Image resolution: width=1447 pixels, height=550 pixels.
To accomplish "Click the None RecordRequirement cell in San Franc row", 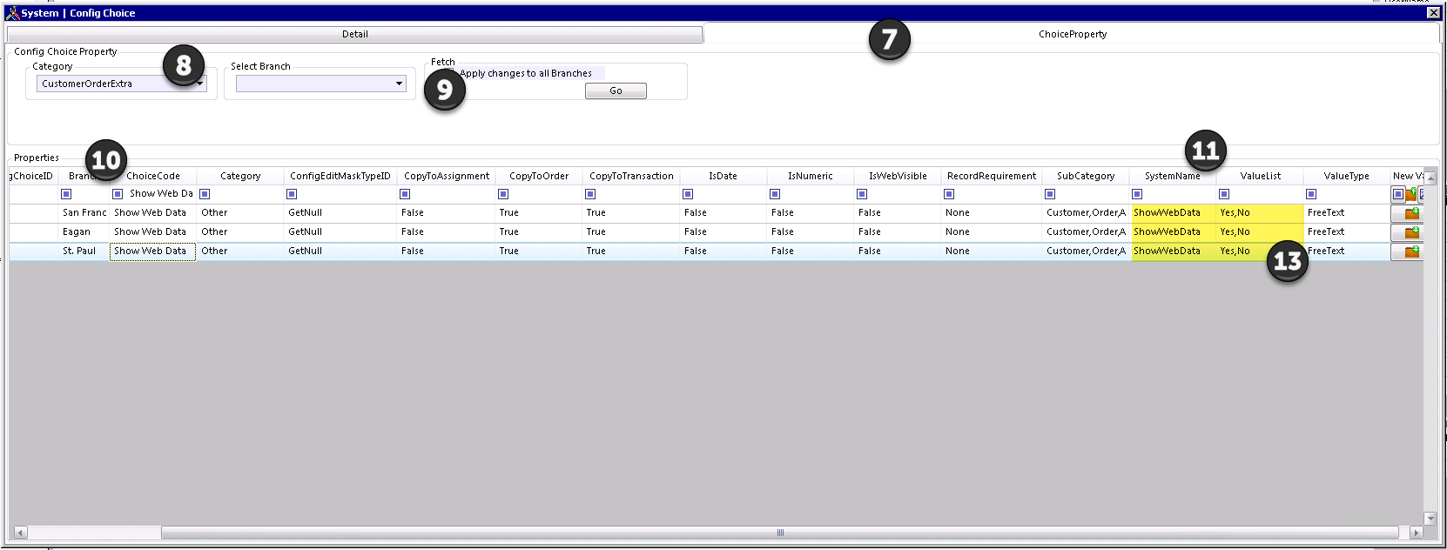I will pyautogui.click(x=992, y=213).
